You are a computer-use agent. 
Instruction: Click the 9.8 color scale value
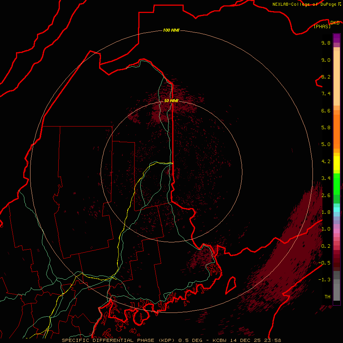point(326,43)
